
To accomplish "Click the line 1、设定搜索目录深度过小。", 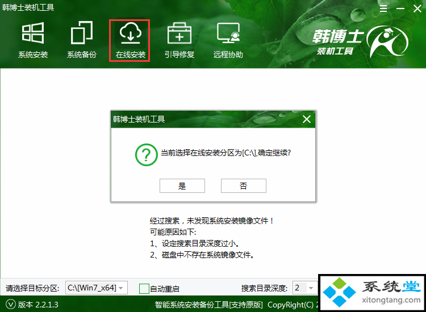I will [x=195, y=243].
